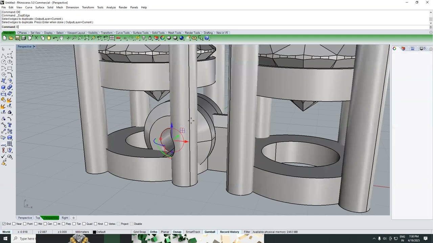Select the Boolean Union spheres tool
433x243 pixels.
pyautogui.click(x=9, y=87)
